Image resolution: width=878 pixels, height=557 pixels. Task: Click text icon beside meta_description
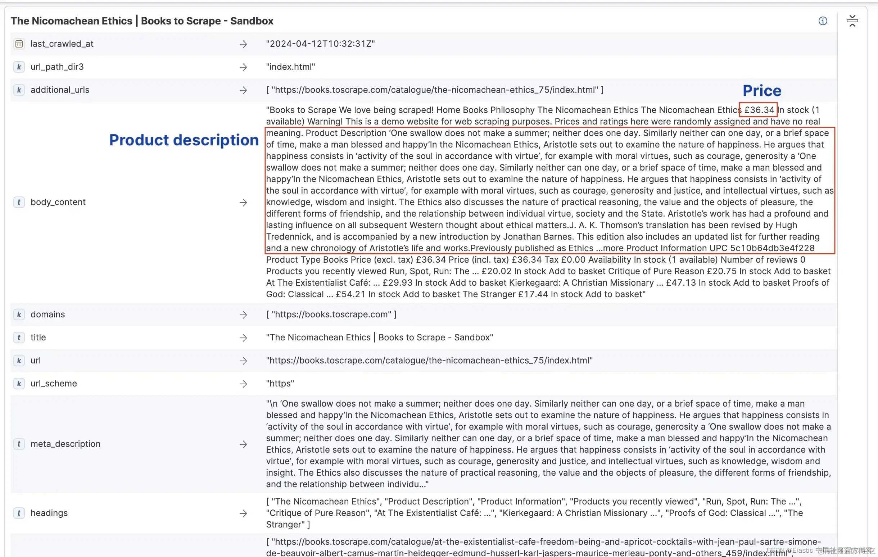19,444
